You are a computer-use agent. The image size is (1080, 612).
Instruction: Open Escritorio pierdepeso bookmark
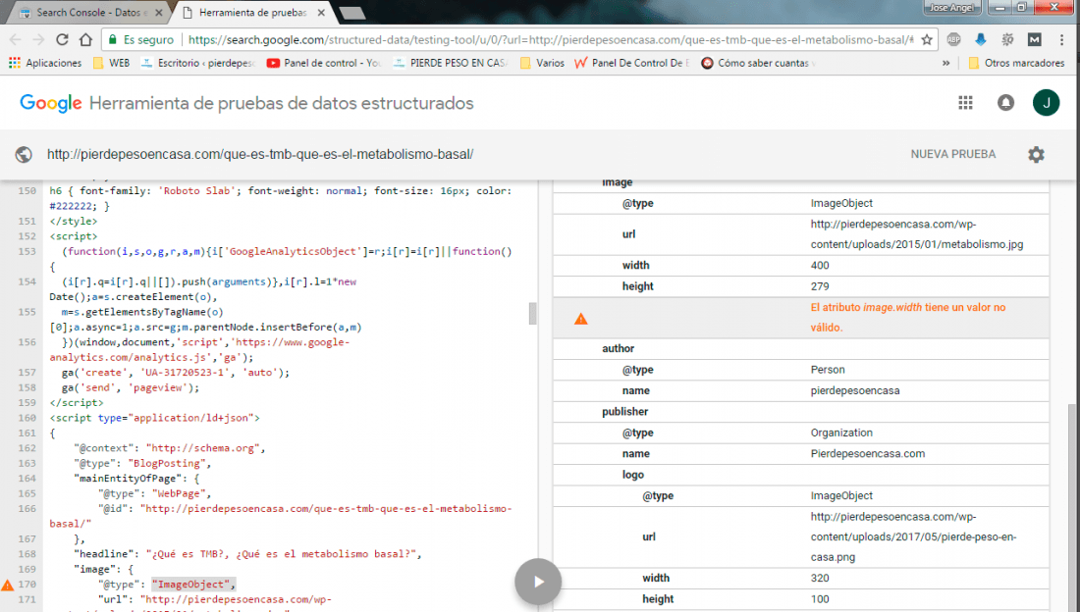(x=198, y=63)
